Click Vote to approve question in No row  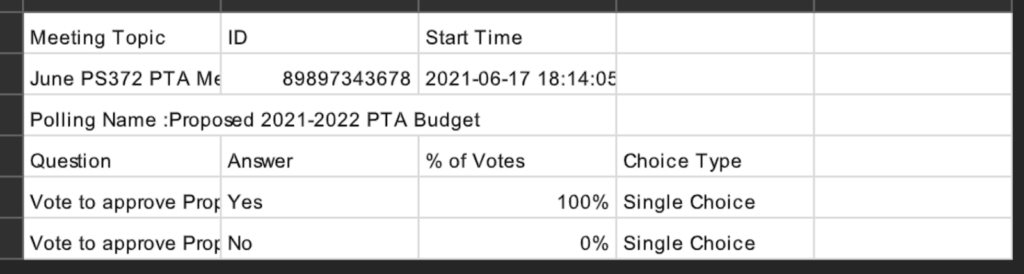[122, 243]
